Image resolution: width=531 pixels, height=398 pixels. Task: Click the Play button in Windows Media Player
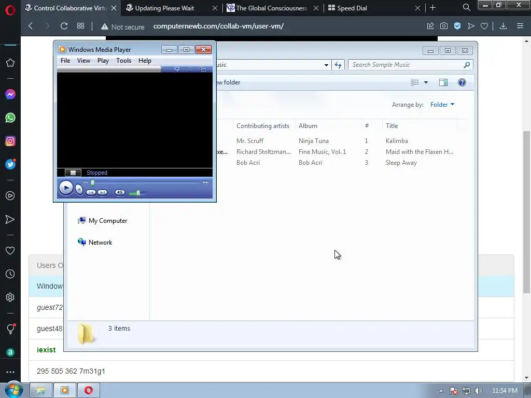coord(66,188)
